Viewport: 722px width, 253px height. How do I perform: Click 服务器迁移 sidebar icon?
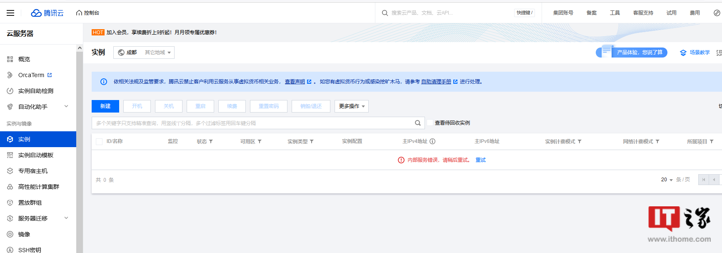tap(10, 218)
